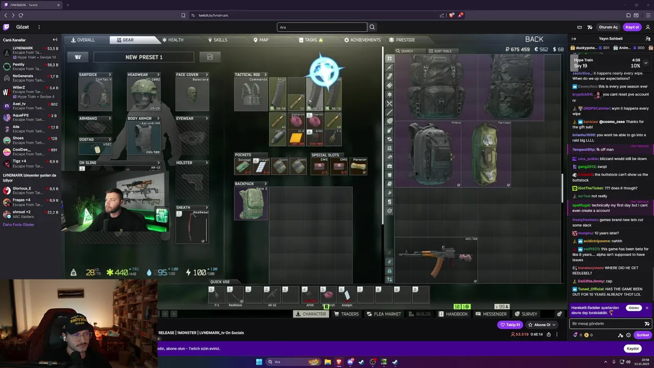The width and height of the screenshot is (654, 368).
Task: Open File Explorer from the taskbar
Action: [327, 362]
